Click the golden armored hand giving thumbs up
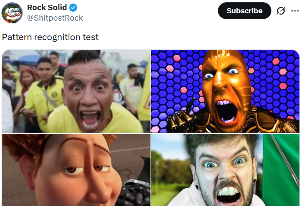The height and width of the screenshot is (206, 301). (181, 115)
